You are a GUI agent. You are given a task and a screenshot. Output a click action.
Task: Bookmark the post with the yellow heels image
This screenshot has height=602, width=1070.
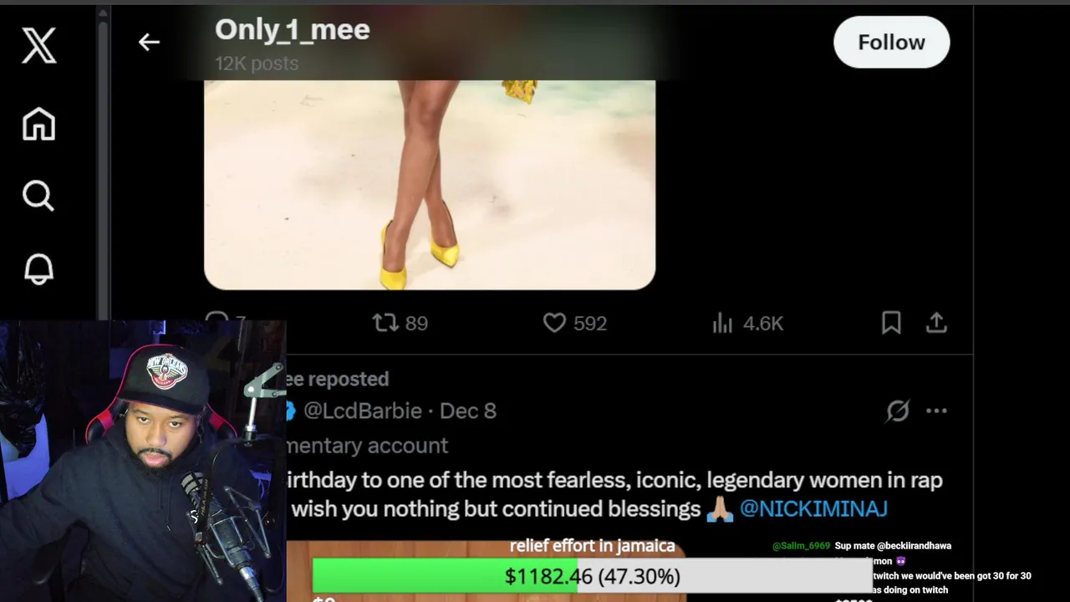891,323
